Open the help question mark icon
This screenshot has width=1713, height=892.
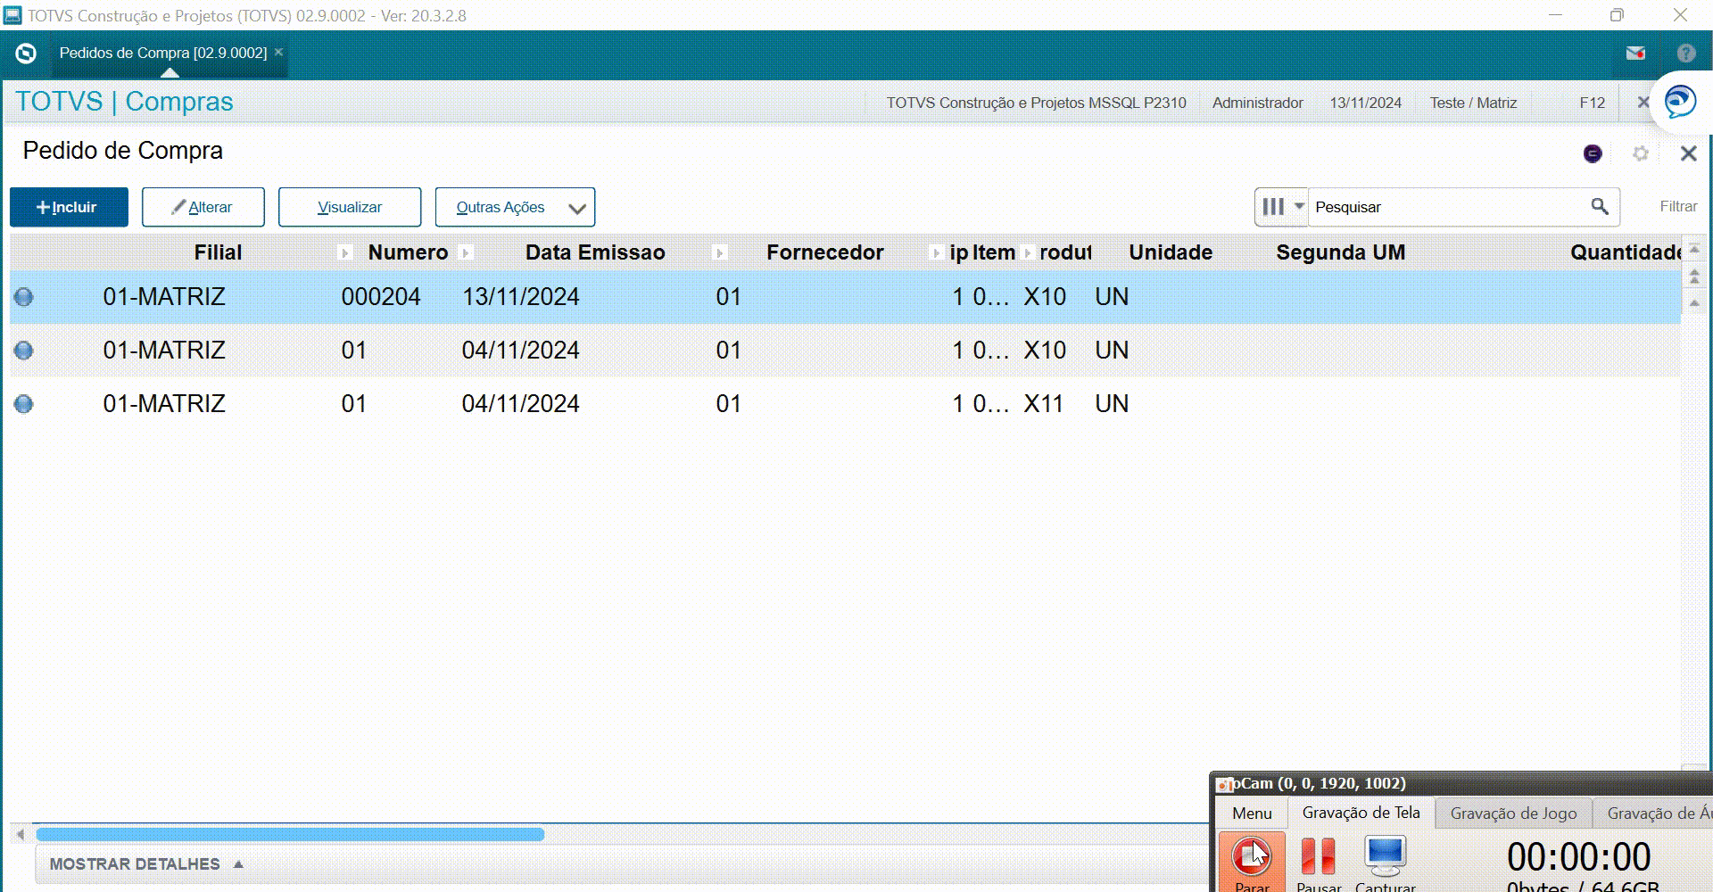pos(1685,54)
